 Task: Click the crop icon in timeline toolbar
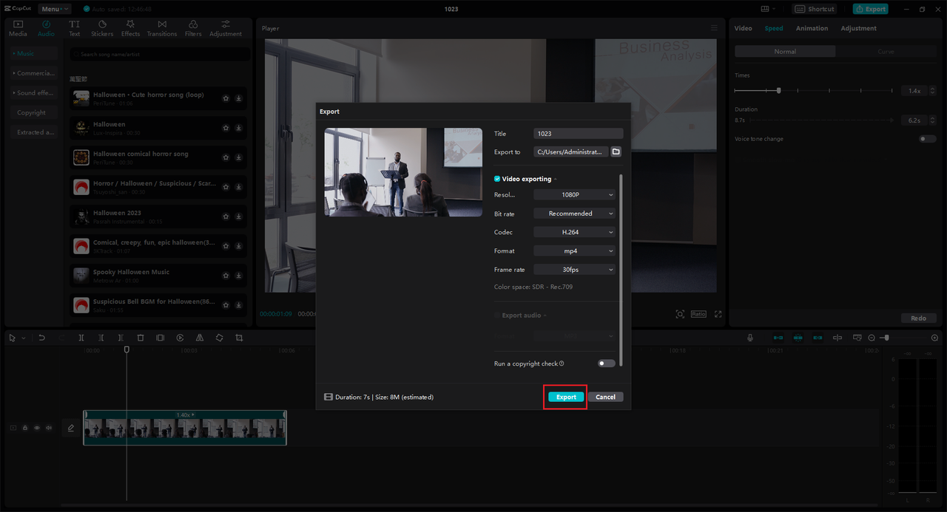[239, 338]
